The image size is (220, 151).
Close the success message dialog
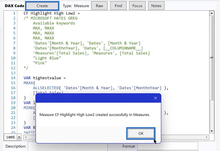coord(155,98)
